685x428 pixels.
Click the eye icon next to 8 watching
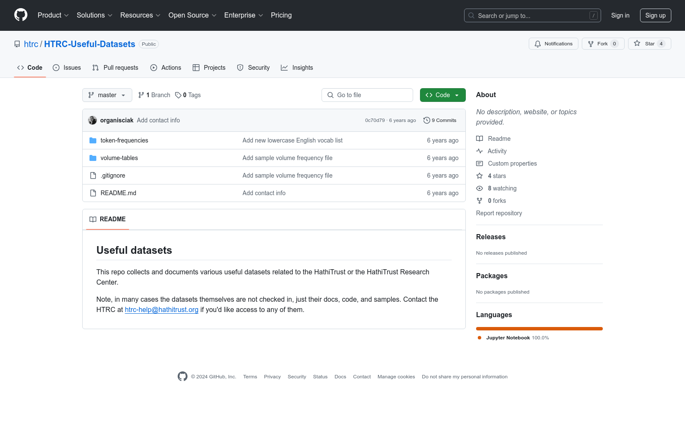pos(479,188)
